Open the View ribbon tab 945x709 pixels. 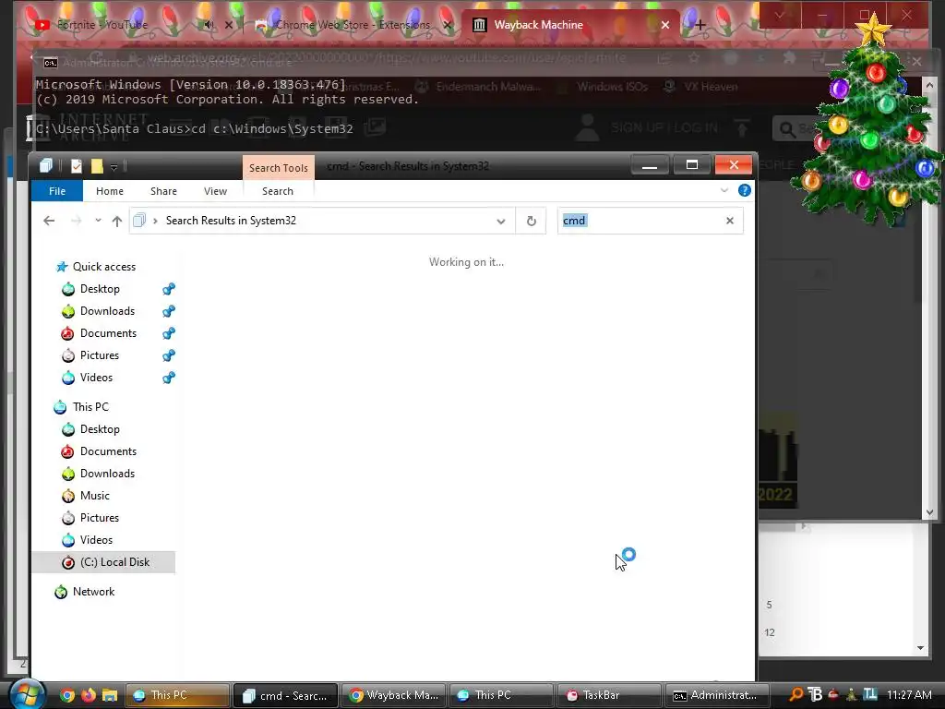click(x=215, y=191)
